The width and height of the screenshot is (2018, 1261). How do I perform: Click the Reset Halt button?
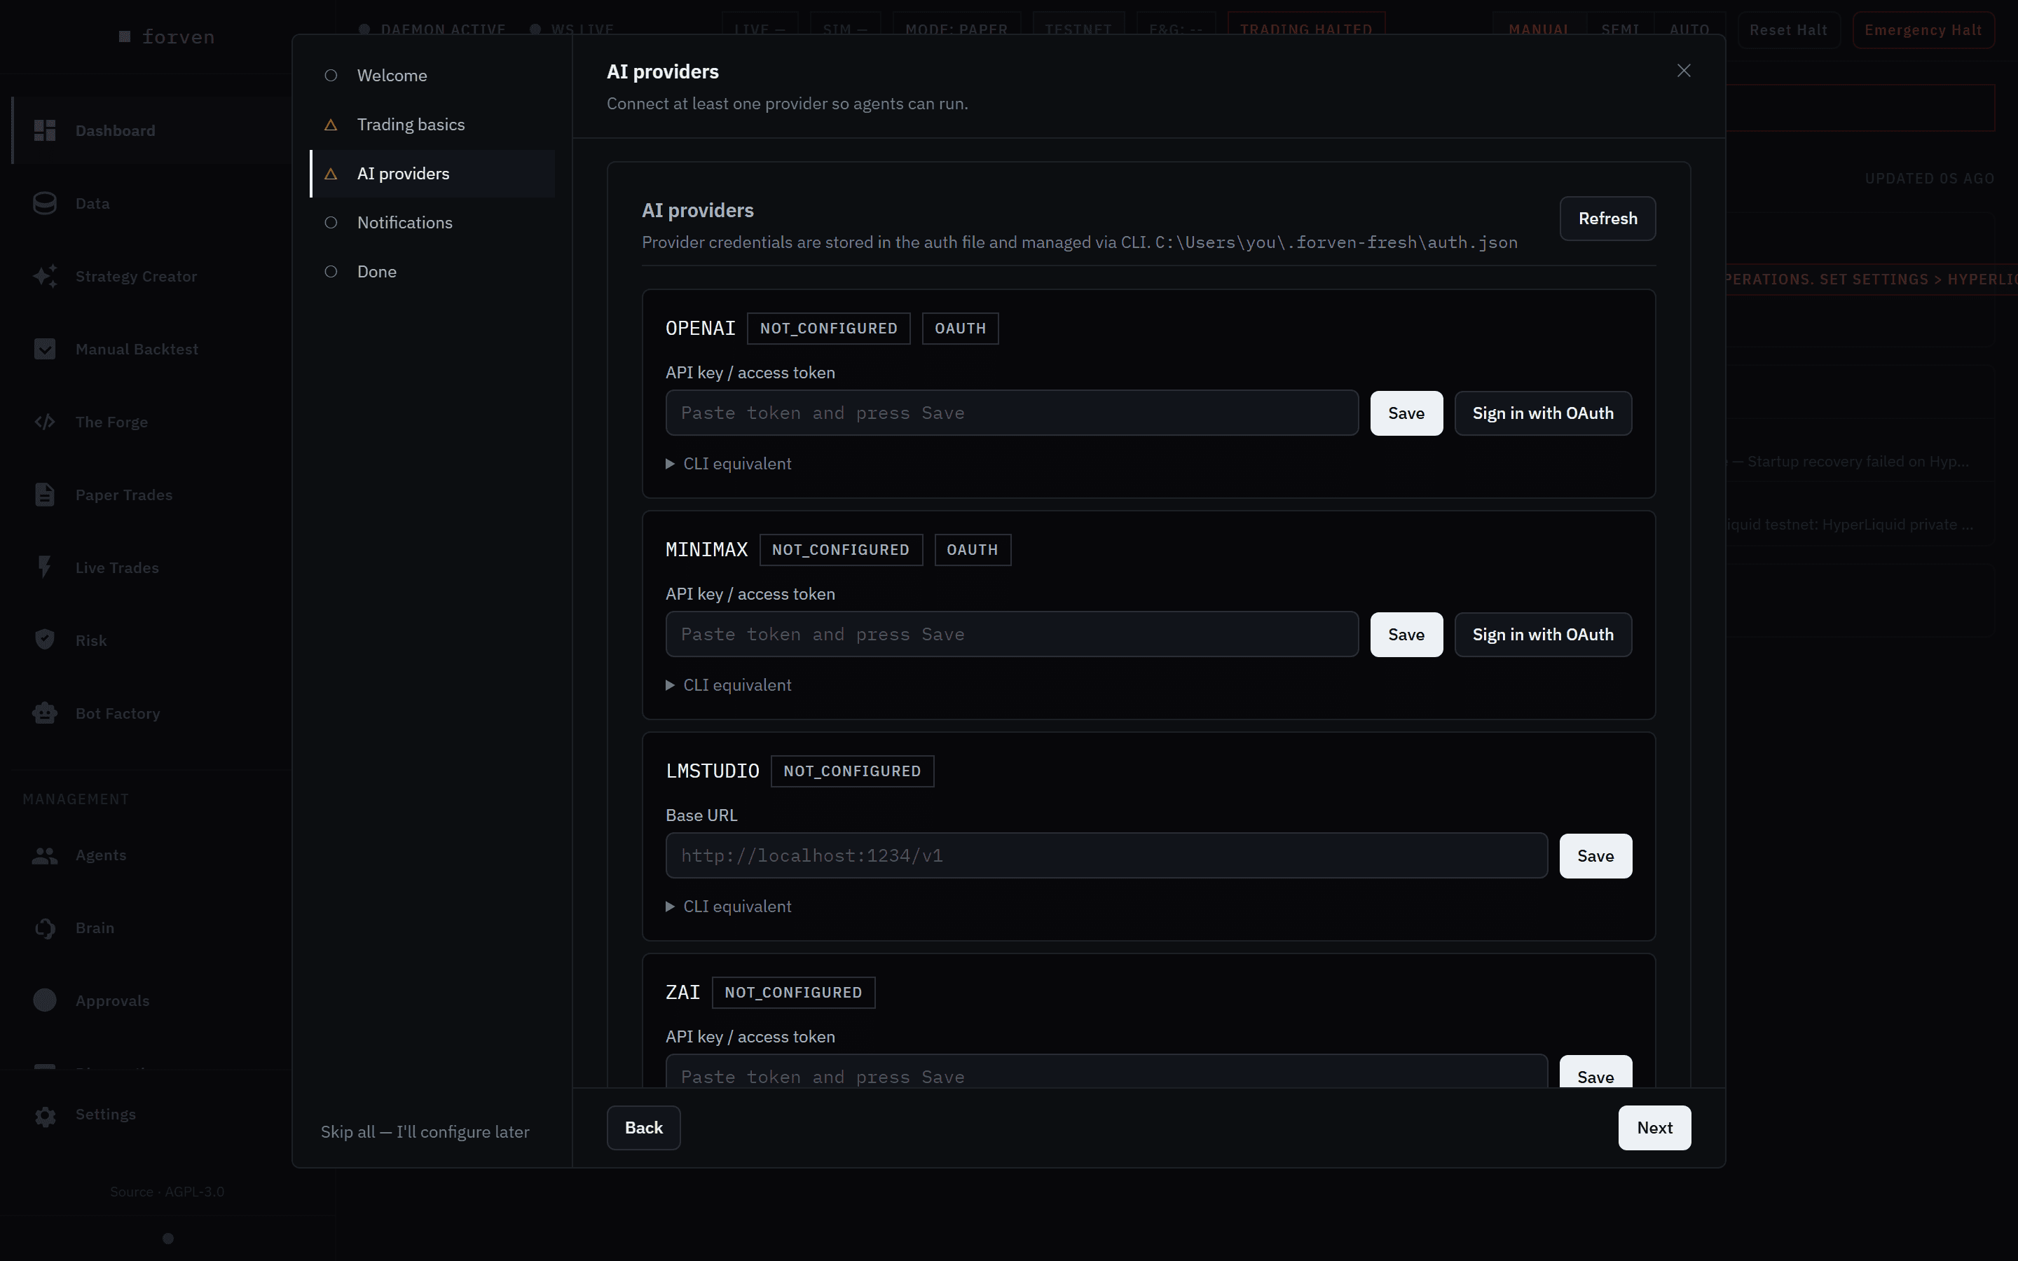point(1788,30)
